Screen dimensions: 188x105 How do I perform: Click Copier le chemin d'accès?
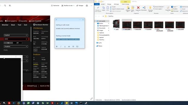tap(117, 9)
